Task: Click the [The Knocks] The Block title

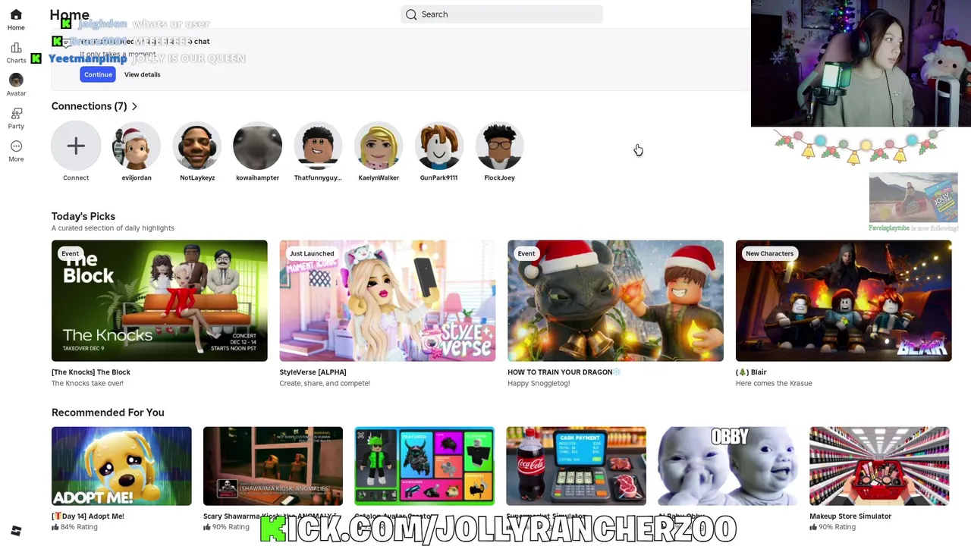Action: 91,372
